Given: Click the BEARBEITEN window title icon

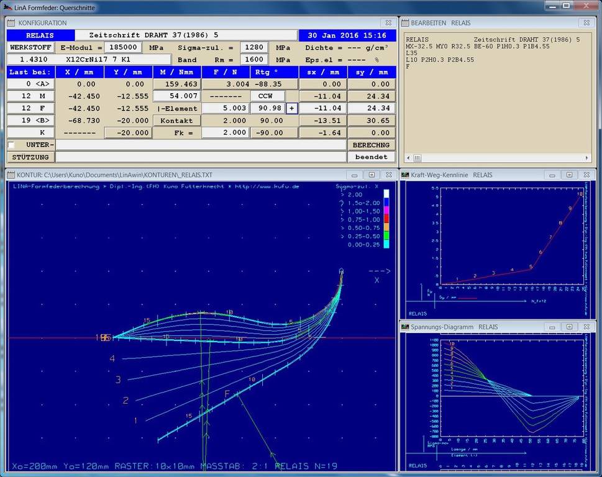Looking at the screenshot, I should pos(404,23).
